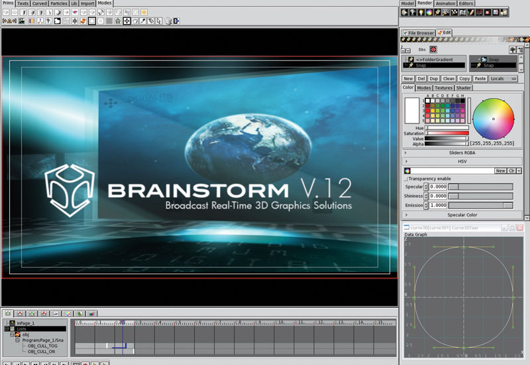Select InPage_1 in the timeline tree
The width and height of the screenshot is (530, 365).
tap(26, 323)
